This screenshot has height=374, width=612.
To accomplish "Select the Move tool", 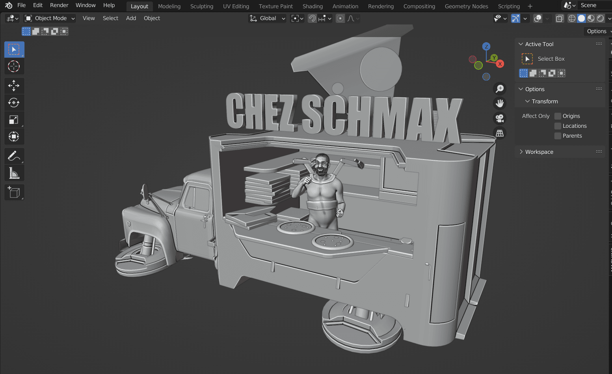I will (14, 86).
